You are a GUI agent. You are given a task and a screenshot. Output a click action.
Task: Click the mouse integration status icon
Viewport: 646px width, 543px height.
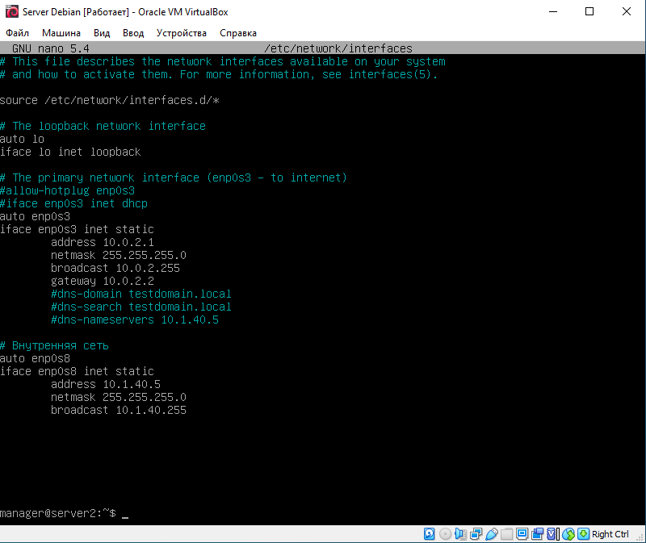568,534
